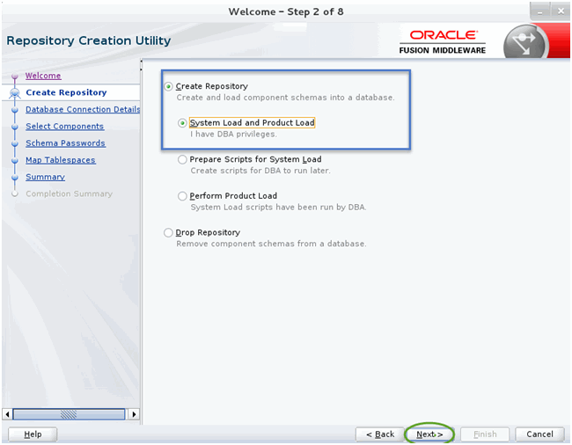572x445 pixels.
Task: Click the Cancel button
Action: [539, 434]
